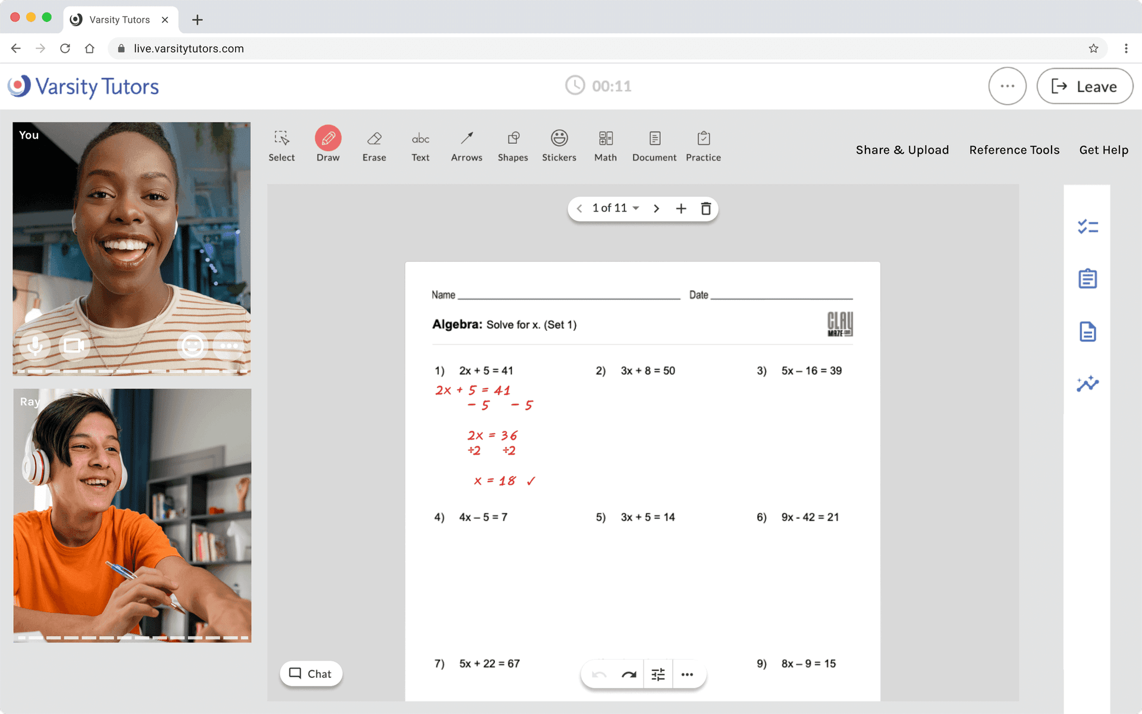The height and width of the screenshot is (714, 1142).
Task: Open the Chat panel
Action: pyautogui.click(x=310, y=674)
